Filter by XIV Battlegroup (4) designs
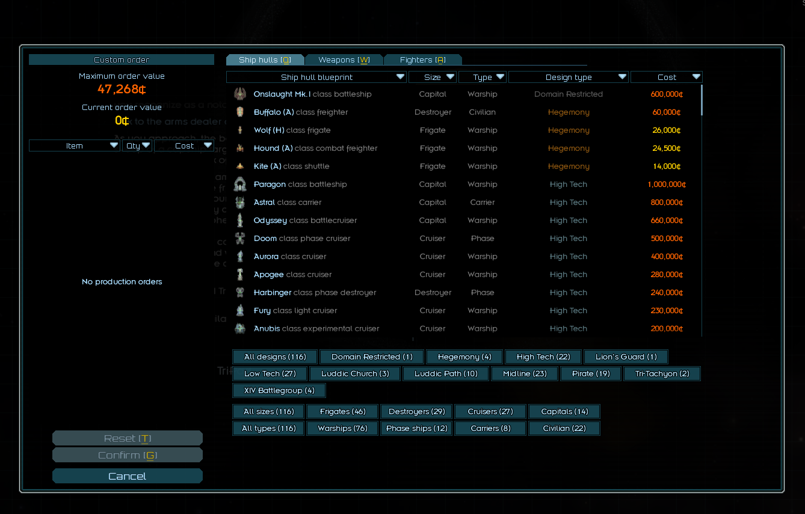The width and height of the screenshot is (805, 514). (x=279, y=390)
